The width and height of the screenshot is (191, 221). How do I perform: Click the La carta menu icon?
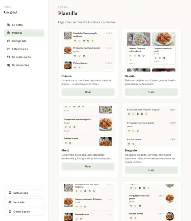tap(8, 25)
